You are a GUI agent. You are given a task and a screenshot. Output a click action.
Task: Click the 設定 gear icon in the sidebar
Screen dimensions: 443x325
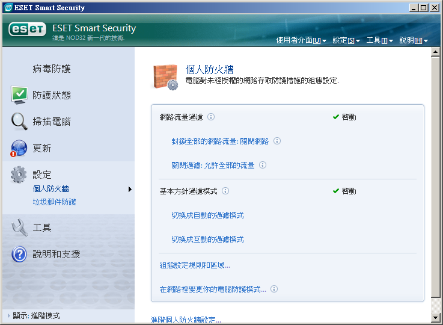point(19,175)
